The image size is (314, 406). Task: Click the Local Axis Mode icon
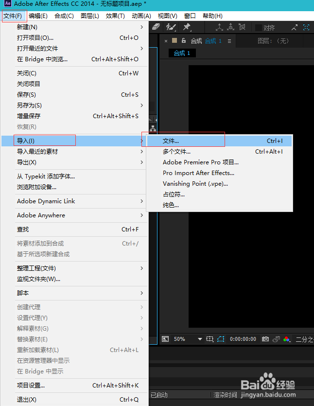[x=219, y=27]
